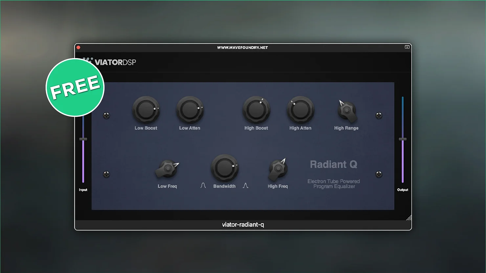Close the plugin window with red button
Screen dimensions: 486x273
78,48
